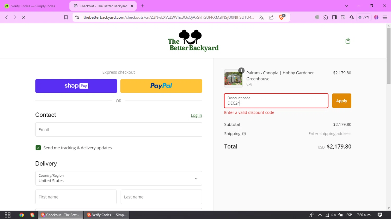This screenshot has width=391, height=219.
Task: Click the 'Enter a valid discount code' error text
Action: pyautogui.click(x=249, y=112)
